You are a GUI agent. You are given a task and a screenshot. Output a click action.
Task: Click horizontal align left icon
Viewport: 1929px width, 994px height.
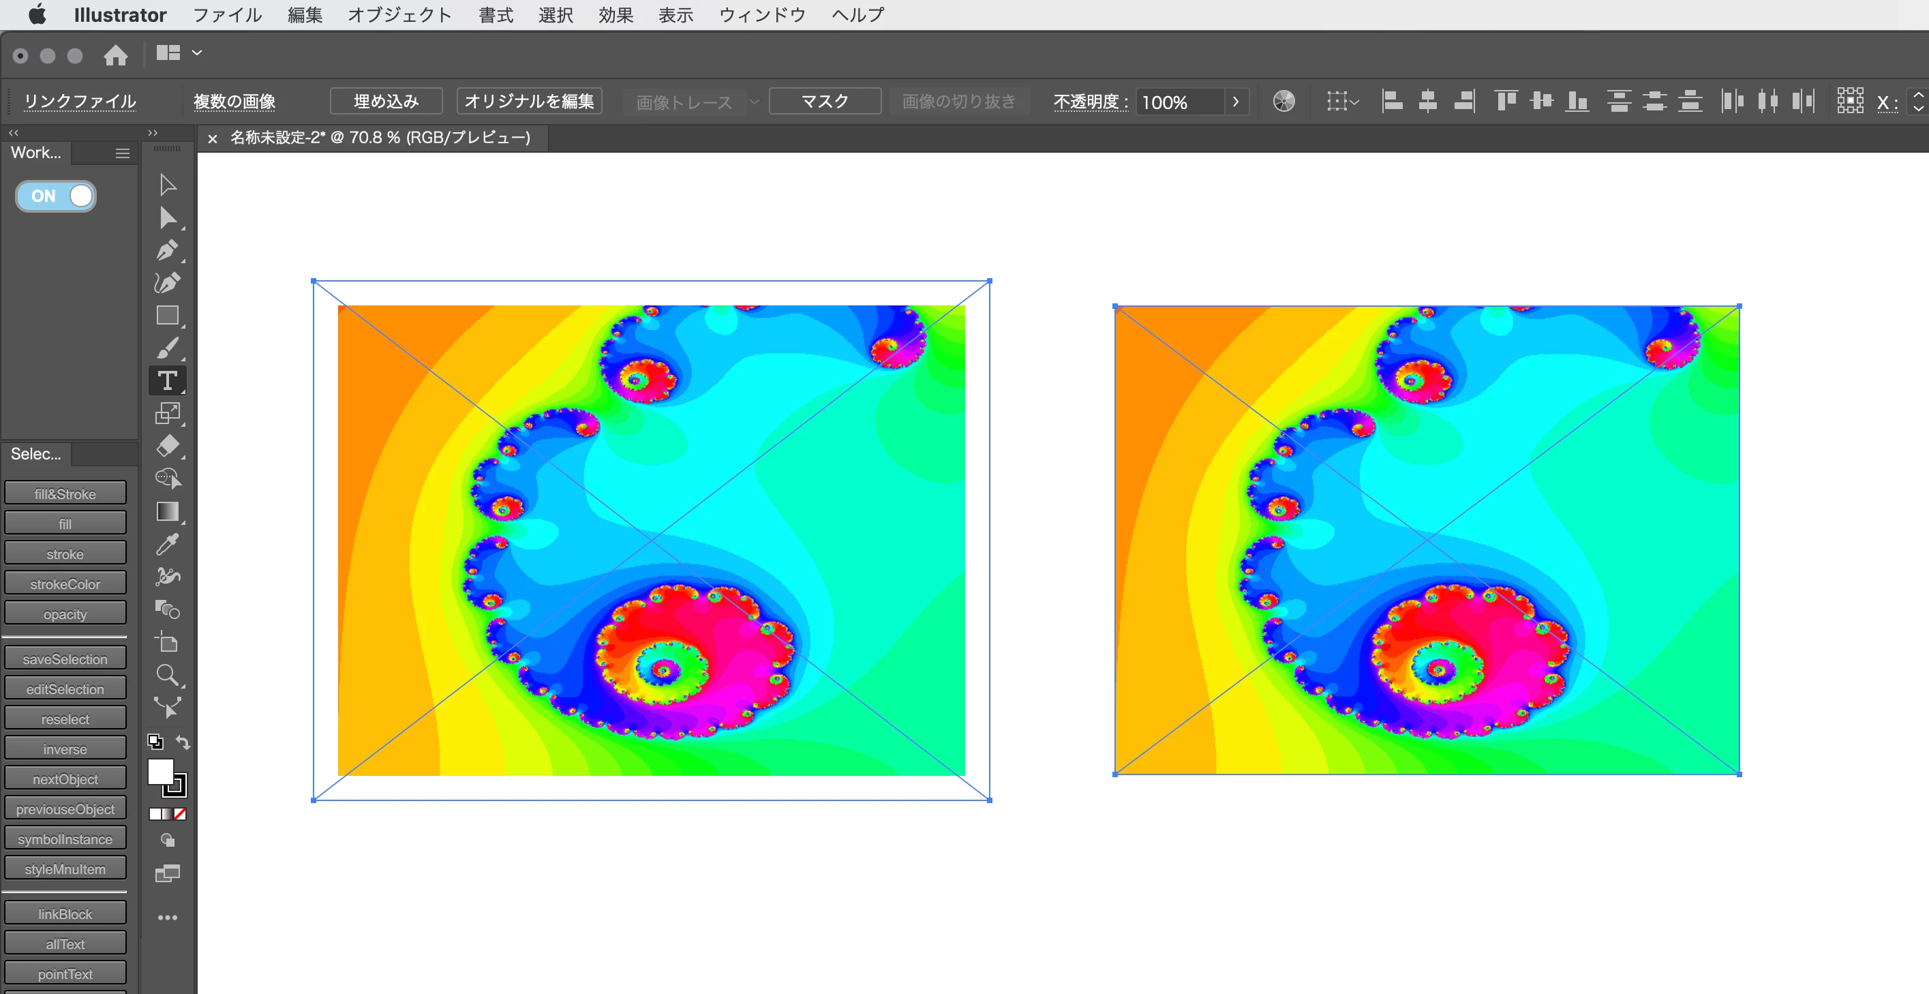coord(1392,101)
